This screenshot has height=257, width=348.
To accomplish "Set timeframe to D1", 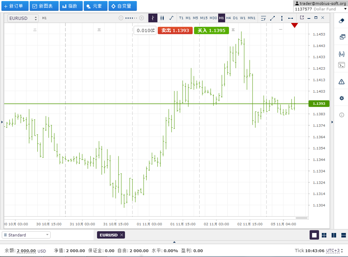I will coord(235,18).
